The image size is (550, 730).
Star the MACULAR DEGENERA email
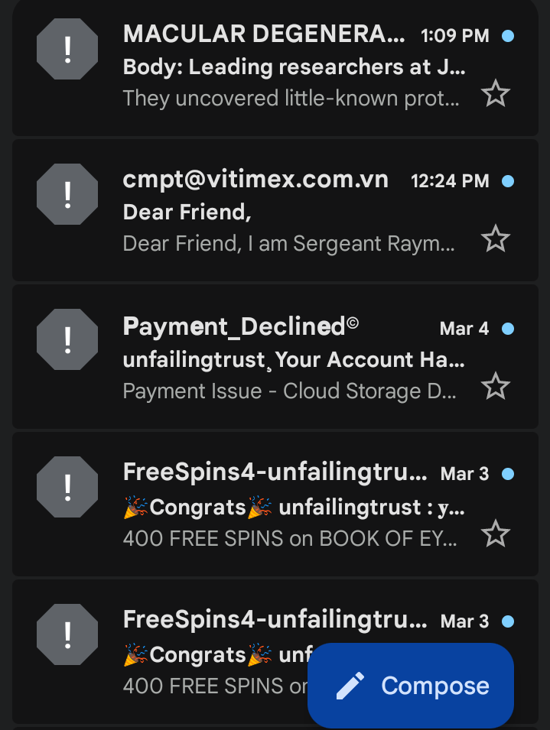pyautogui.click(x=496, y=94)
